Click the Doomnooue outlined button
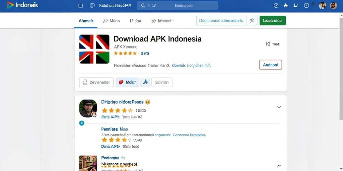 [x=221, y=20]
